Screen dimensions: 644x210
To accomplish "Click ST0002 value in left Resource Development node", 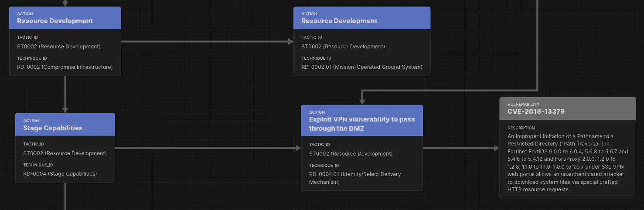I will click(x=59, y=47).
